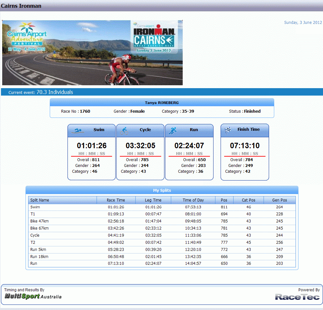The image size is (323, 310).
Task: Click finish time 07:13:10 in Finish card
Action: point(245,146)
